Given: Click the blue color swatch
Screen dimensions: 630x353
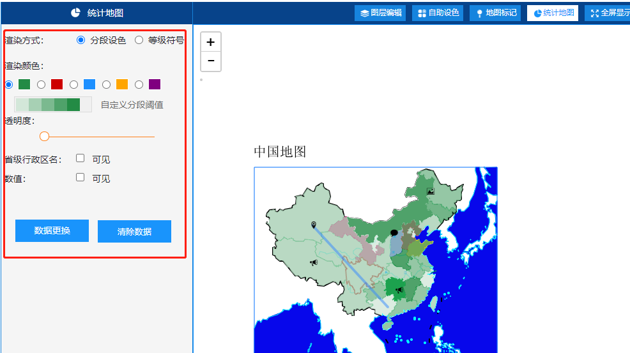Looking at the screenshot, I should 89,84.
